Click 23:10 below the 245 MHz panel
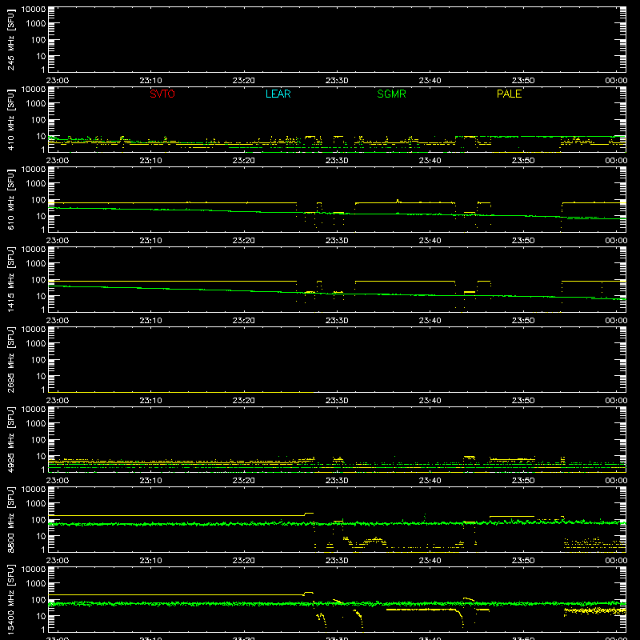The width and height of the screenshot is (640, 640). [150, 81]
